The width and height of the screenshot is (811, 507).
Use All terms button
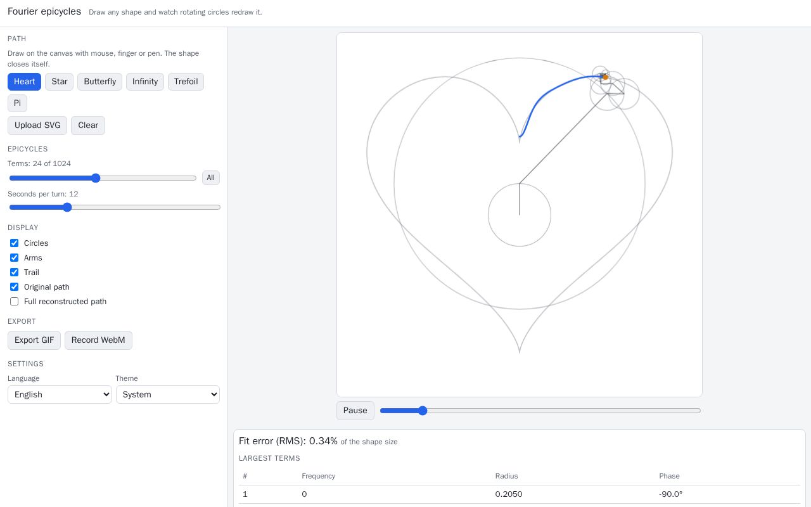211,178
